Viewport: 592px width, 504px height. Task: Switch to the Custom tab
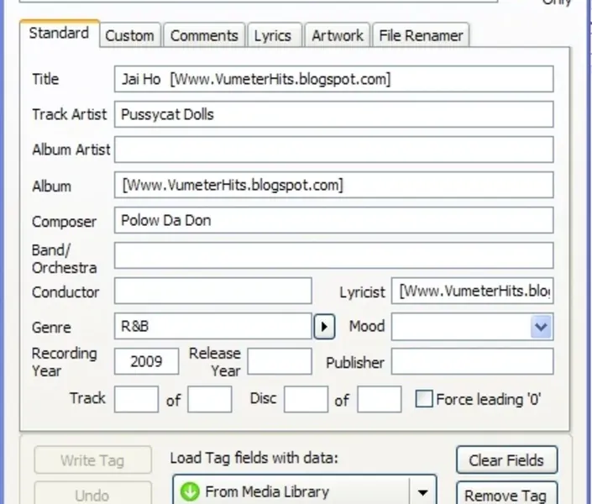(x=129, y=35)
